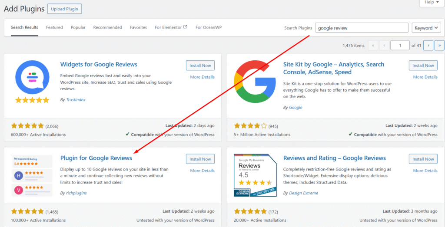445x227 pixels.
Task: Click the disabled first page arrow
Action: pos(372,45)
